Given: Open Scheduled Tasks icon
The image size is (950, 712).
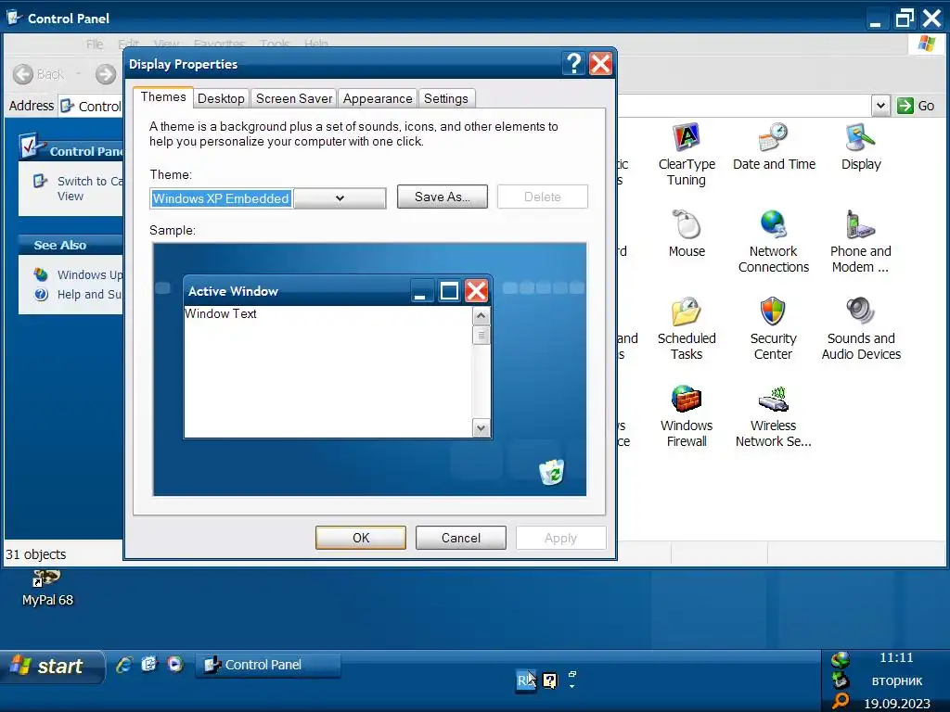Looking at the screenshot, I should coord(687,328).
